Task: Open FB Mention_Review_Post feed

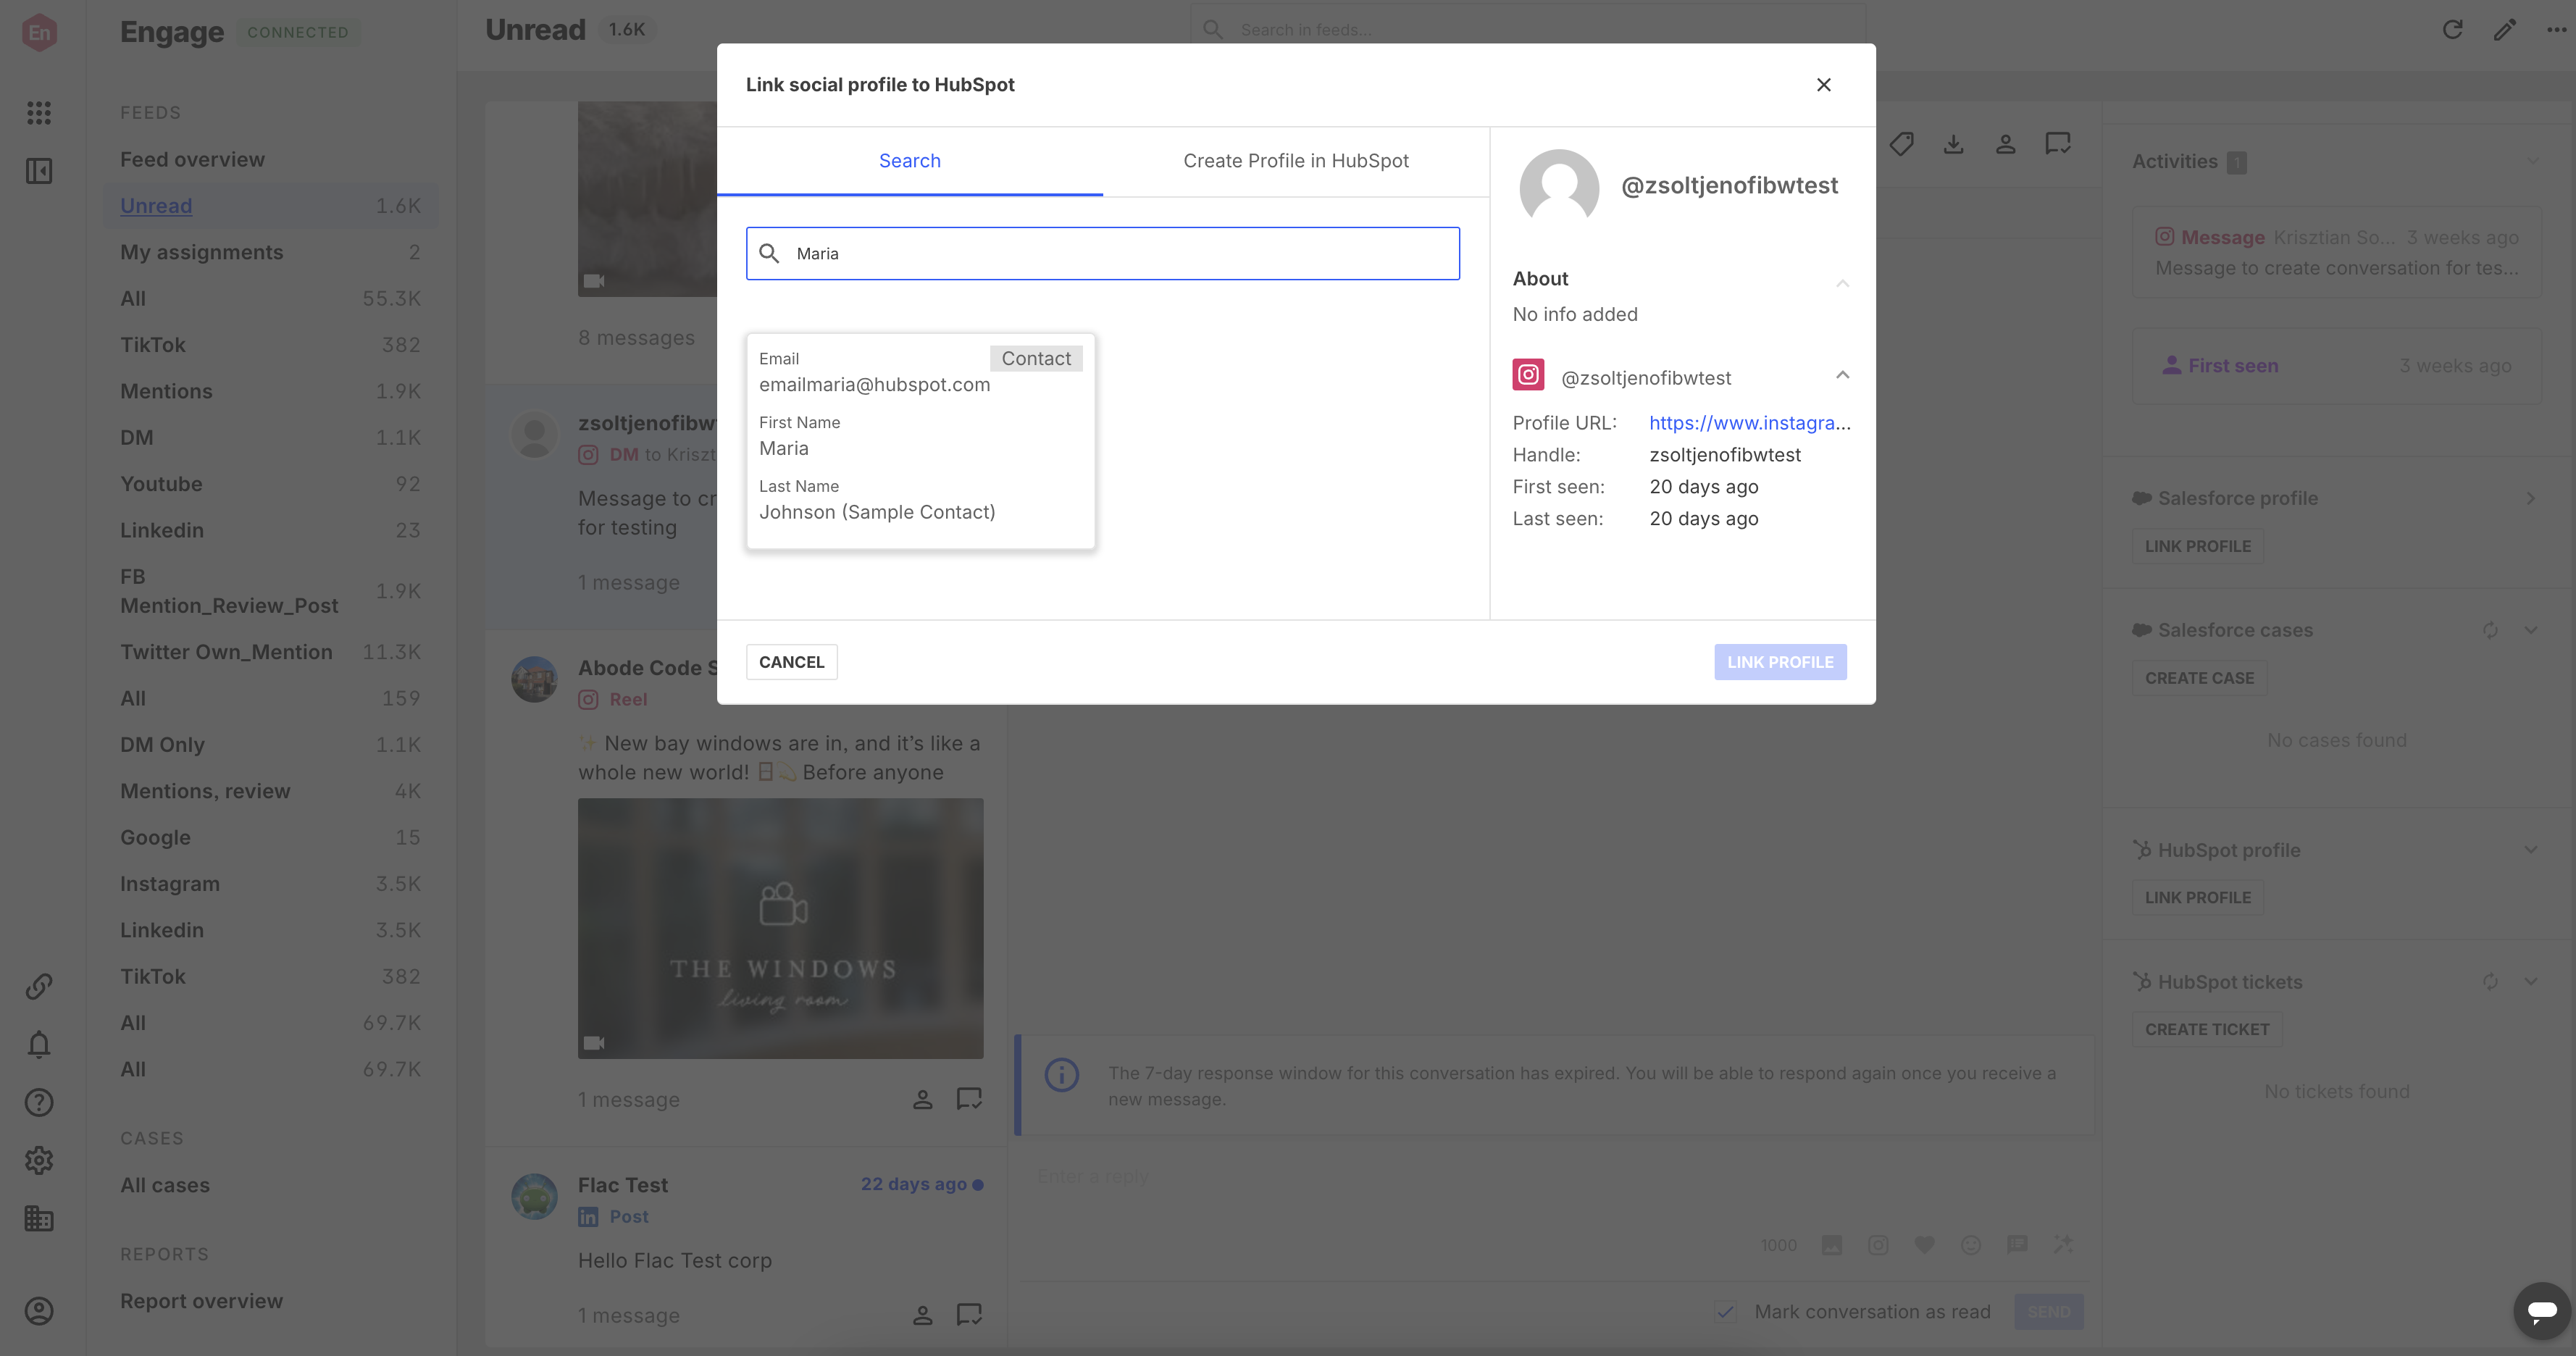Action: pos(270,591)
